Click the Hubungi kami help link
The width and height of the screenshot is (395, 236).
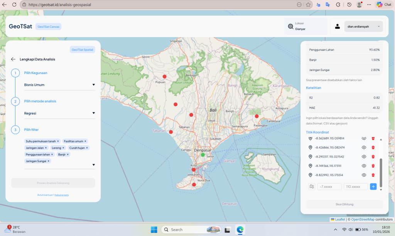(62, 195)
